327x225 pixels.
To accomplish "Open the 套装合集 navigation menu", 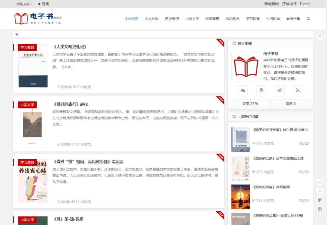I will pyautogui.click(x=293, y=19).
